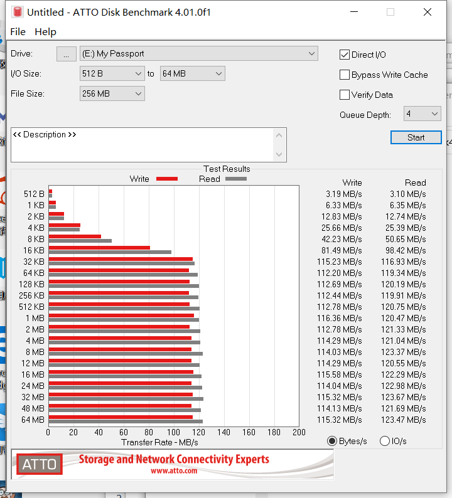Open the File menu
Screen dimensions: 452x498
point(18,31)
